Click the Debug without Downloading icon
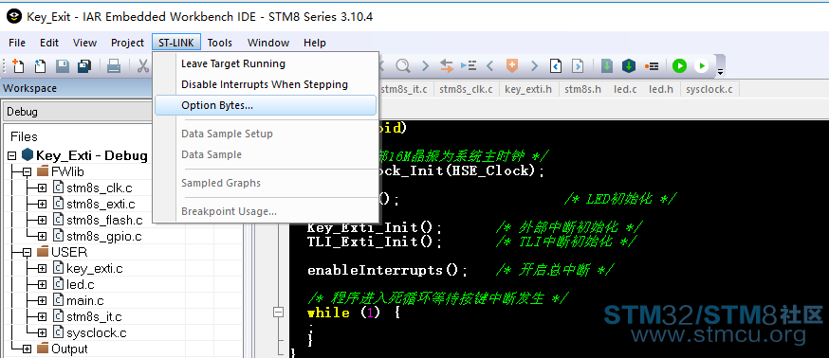This screenshot has height=358, width=829. click(x=701, y=66)
